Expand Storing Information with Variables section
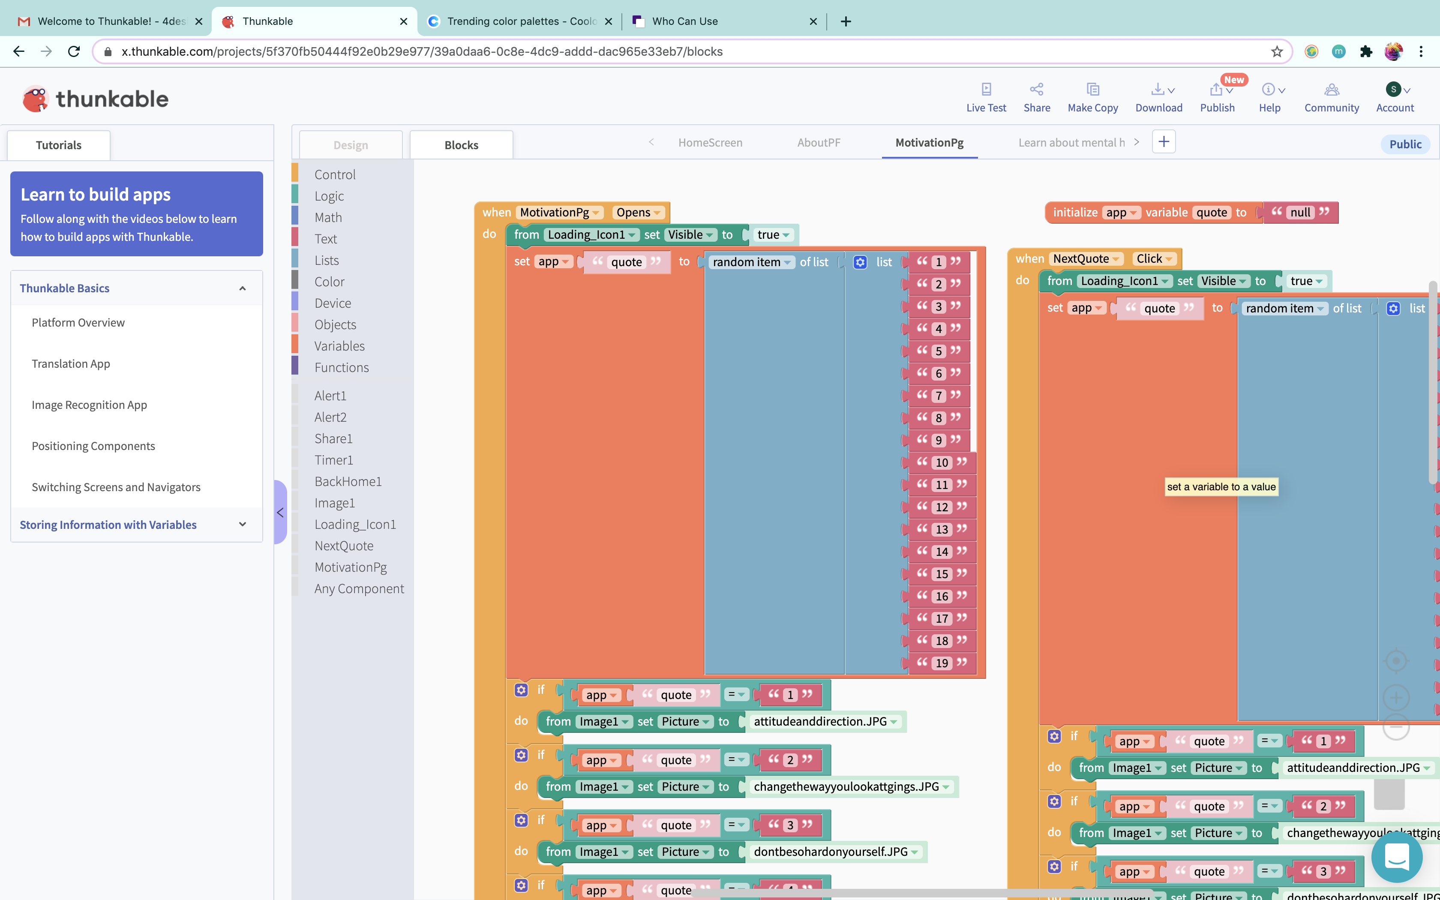This screenshot has height=900, width=1440. coord(242,525)
